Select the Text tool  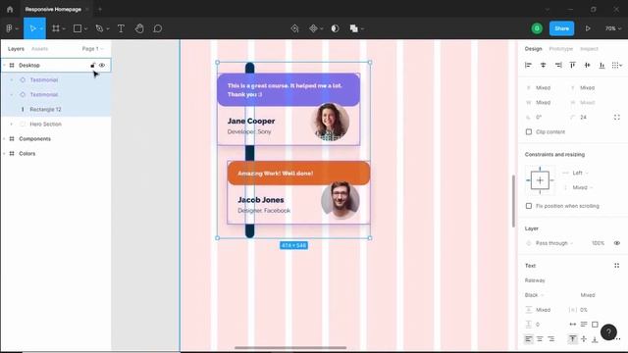click(x=121, y=28)
